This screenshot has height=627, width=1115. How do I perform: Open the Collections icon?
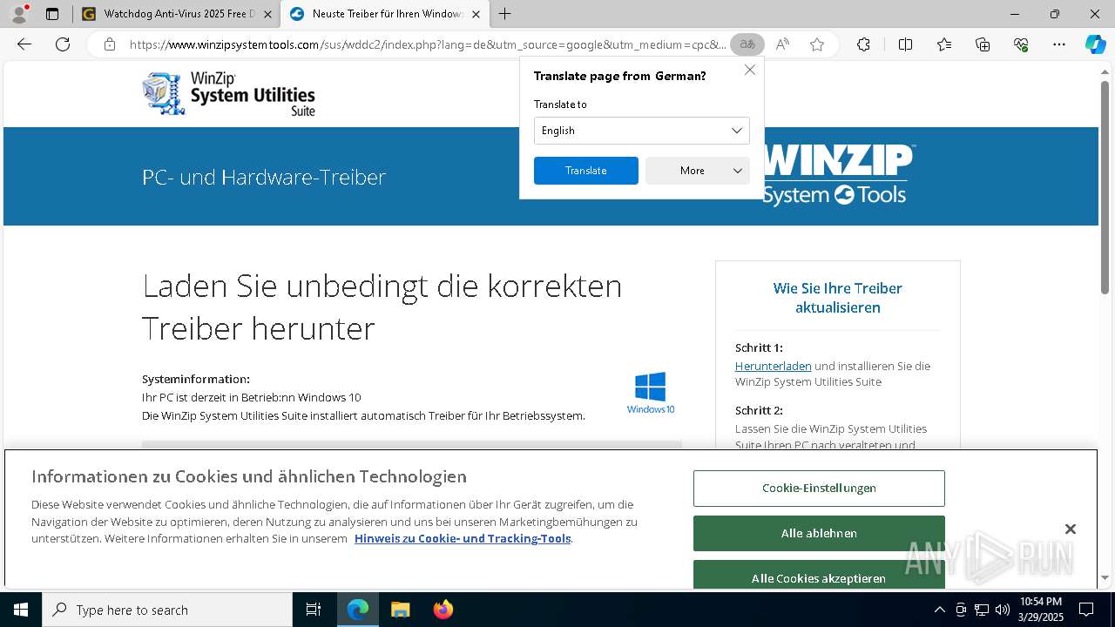pyautogui.click(x=983, y=44)
